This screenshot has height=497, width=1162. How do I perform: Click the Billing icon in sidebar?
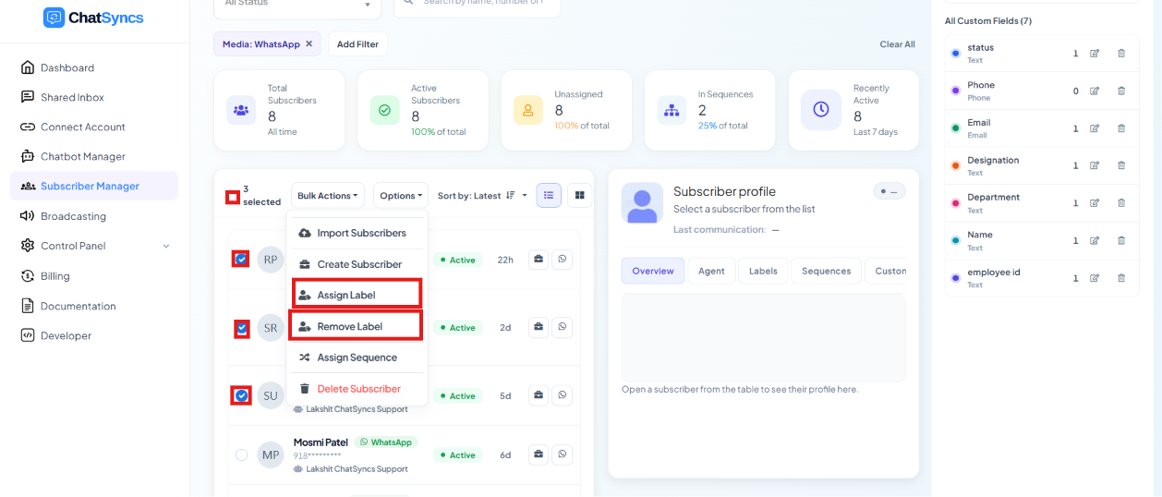point(28,275)
